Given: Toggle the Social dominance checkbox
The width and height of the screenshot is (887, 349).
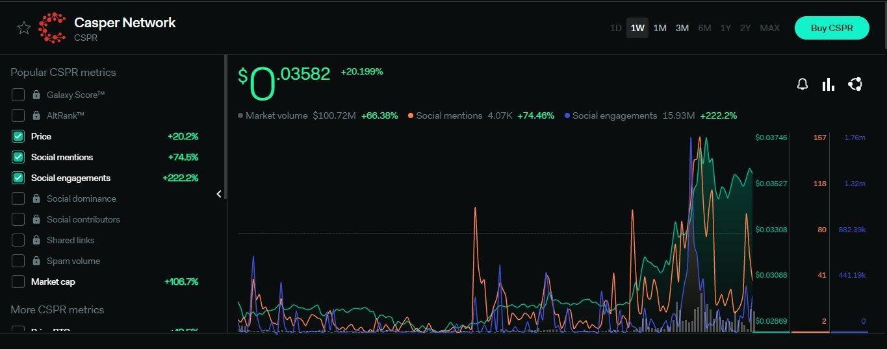Looking at the screenshot, I should click(x=18, y=199).
